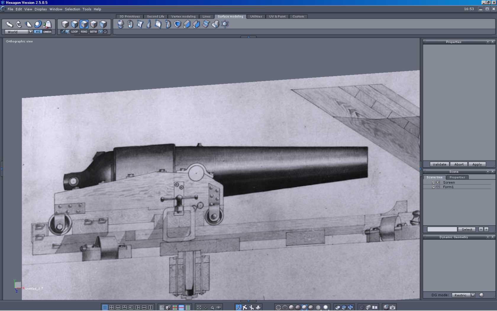Select the wireframe globe display mode
Image resolution: width=497 pixels, height=311 pixels.
tap(278, 307)
